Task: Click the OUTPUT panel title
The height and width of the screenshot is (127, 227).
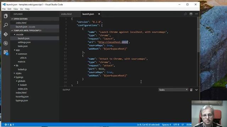Action: [x=66, y=90]
